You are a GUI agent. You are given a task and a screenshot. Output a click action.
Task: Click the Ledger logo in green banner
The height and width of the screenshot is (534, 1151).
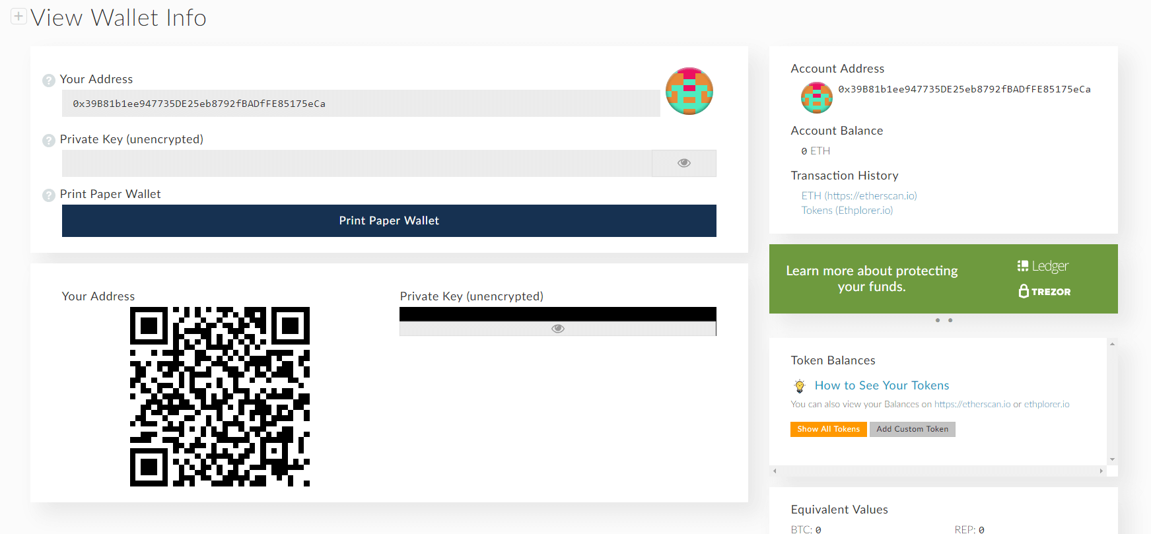pos(1043,266)
